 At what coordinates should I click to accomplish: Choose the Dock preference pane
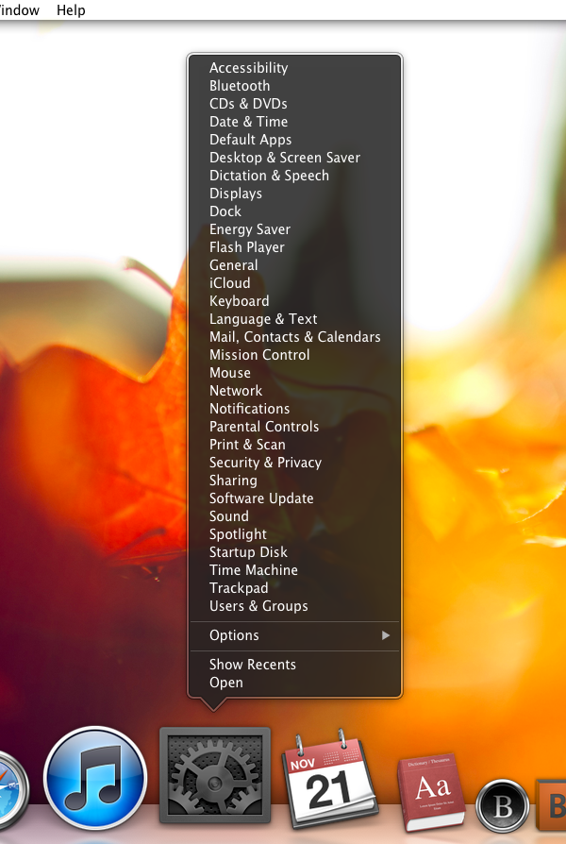point(225,211)
